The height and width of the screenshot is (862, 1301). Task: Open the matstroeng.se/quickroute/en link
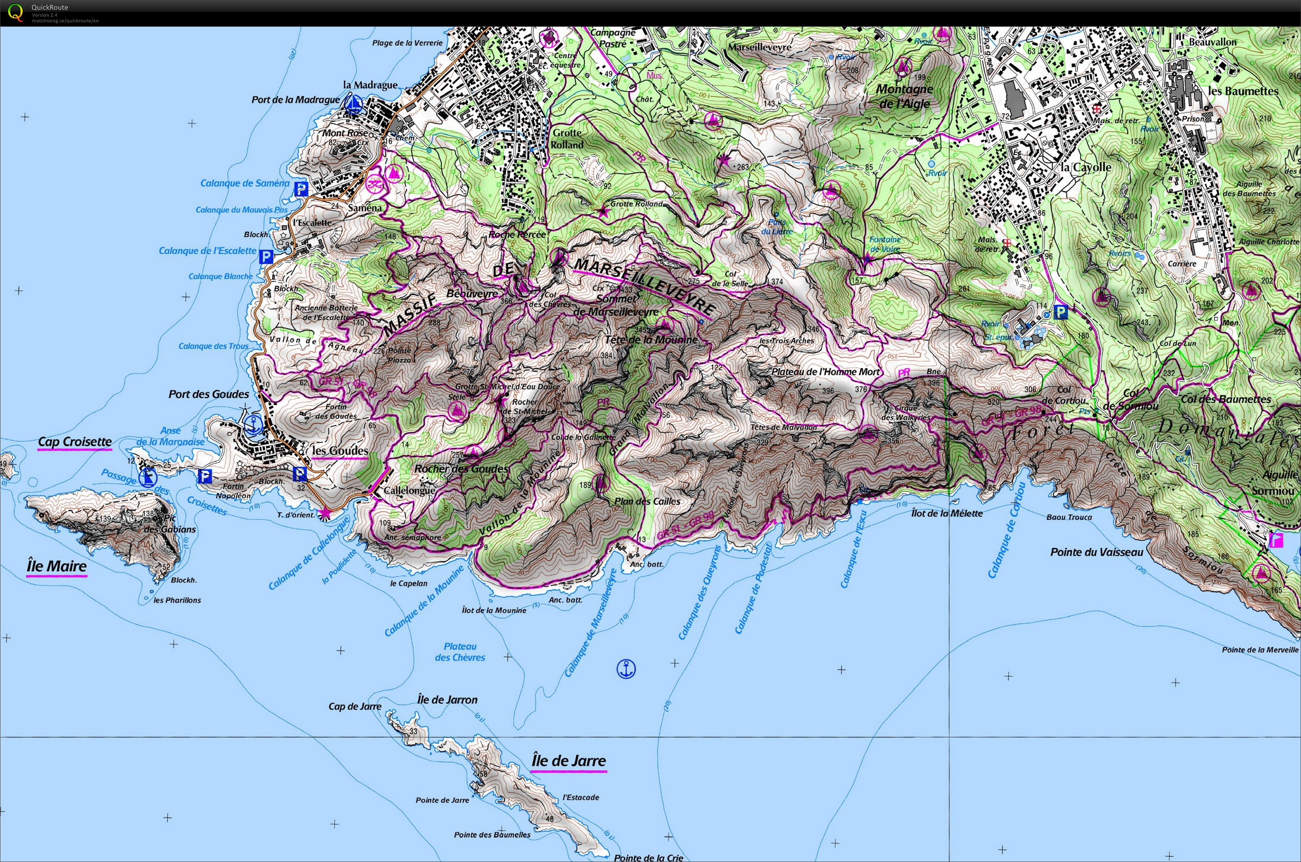coord(65,21)
